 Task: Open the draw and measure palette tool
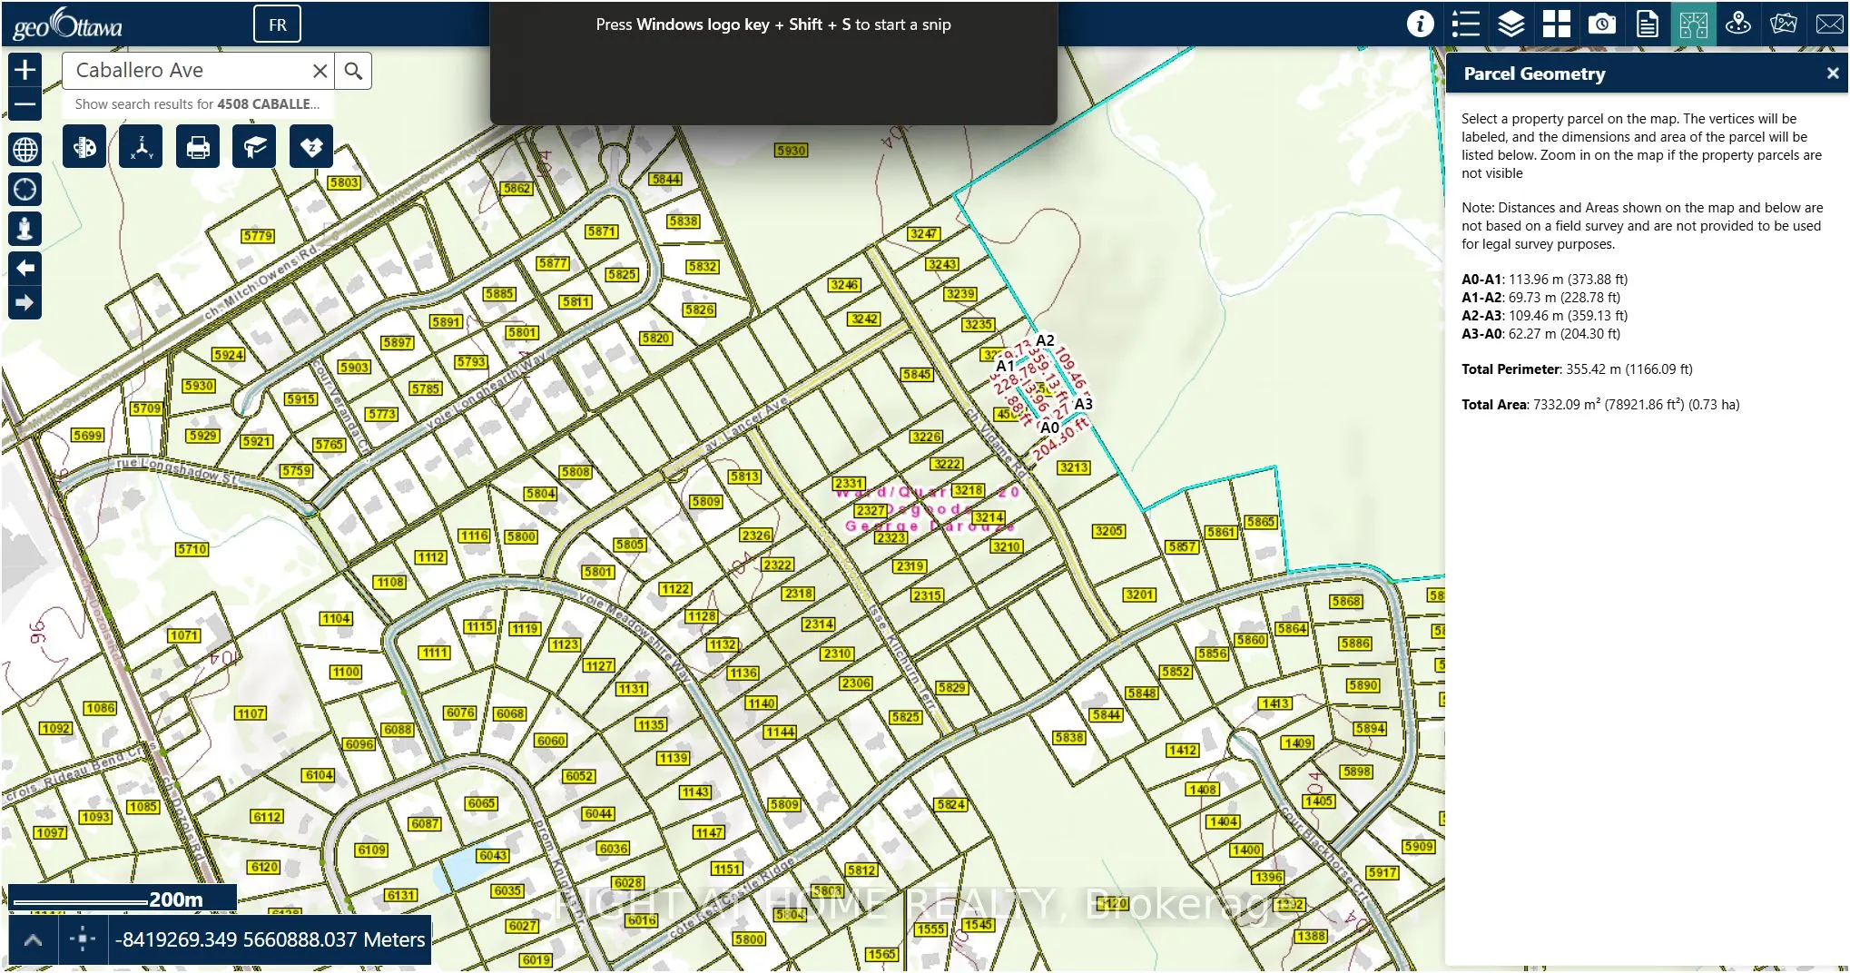84,147
